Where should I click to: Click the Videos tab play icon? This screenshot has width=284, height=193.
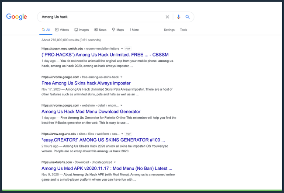tap(57, 30)
